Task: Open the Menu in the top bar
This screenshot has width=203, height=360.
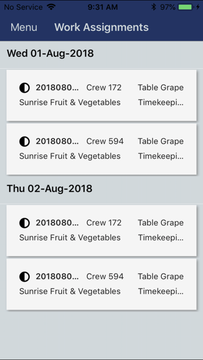Action: [24, 27]
